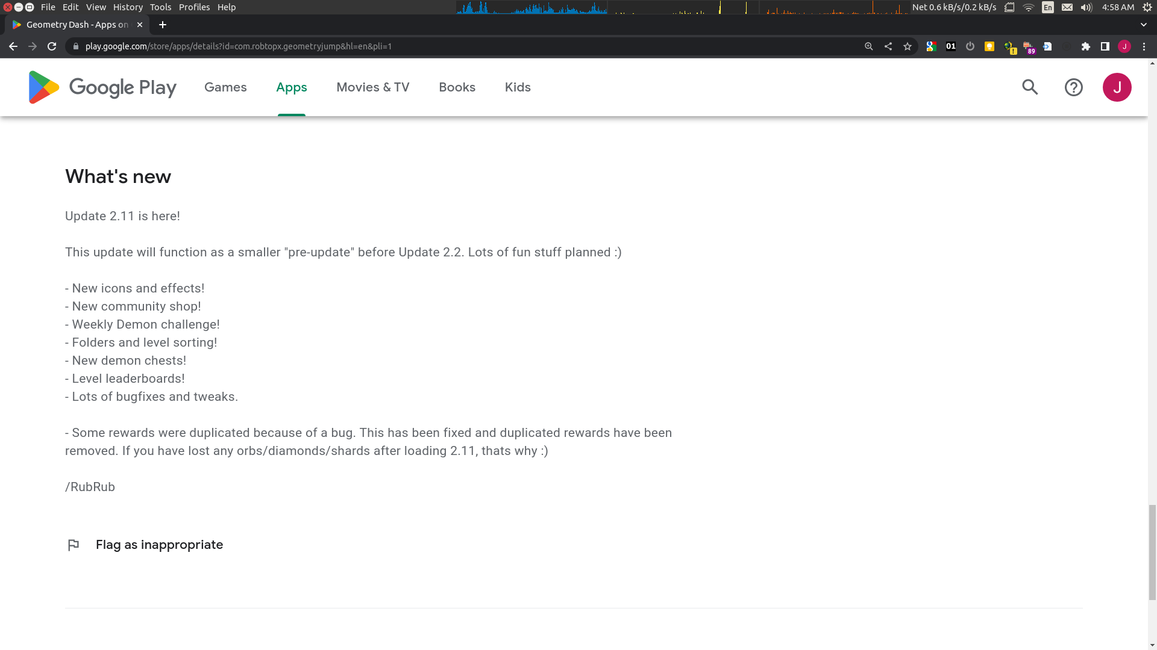Open the Extensions puzzle piece menu
The height and width of the screenshot is (650, 1157).
[x=1086, y=46]
